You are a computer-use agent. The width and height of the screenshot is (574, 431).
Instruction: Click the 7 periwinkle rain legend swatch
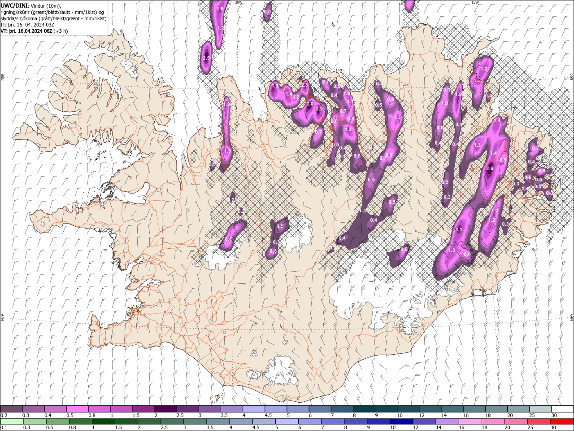[332, 422]
